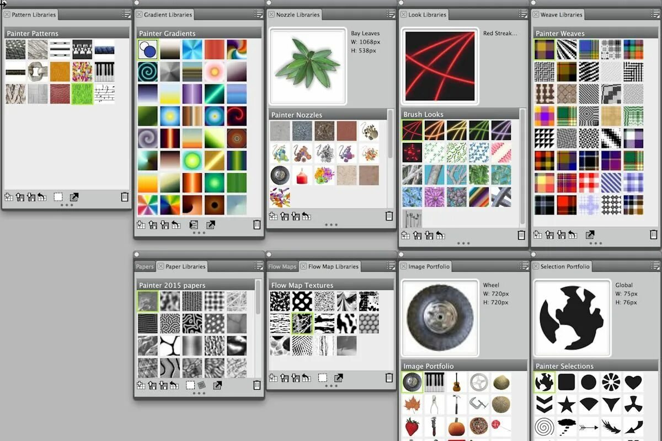662x441 pixels.
Task: Select the spiral shape in Painter Selections
Action: coord(544,427)
